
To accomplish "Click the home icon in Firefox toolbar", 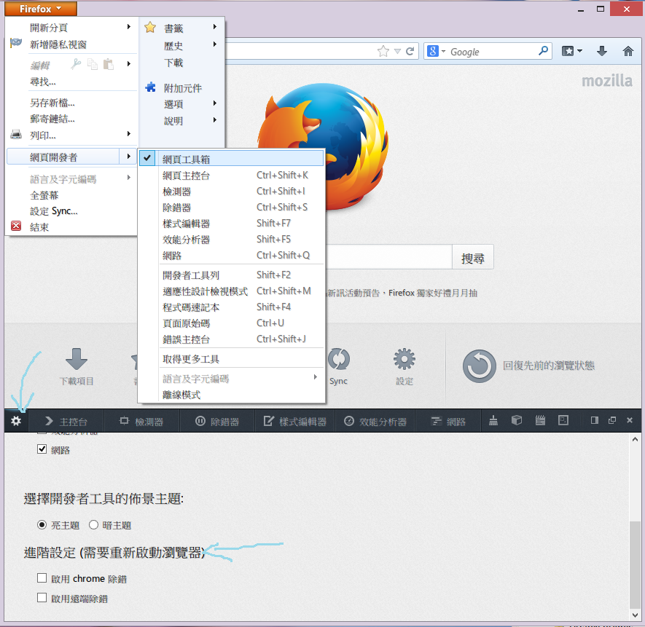I will [x=628, y=51].
